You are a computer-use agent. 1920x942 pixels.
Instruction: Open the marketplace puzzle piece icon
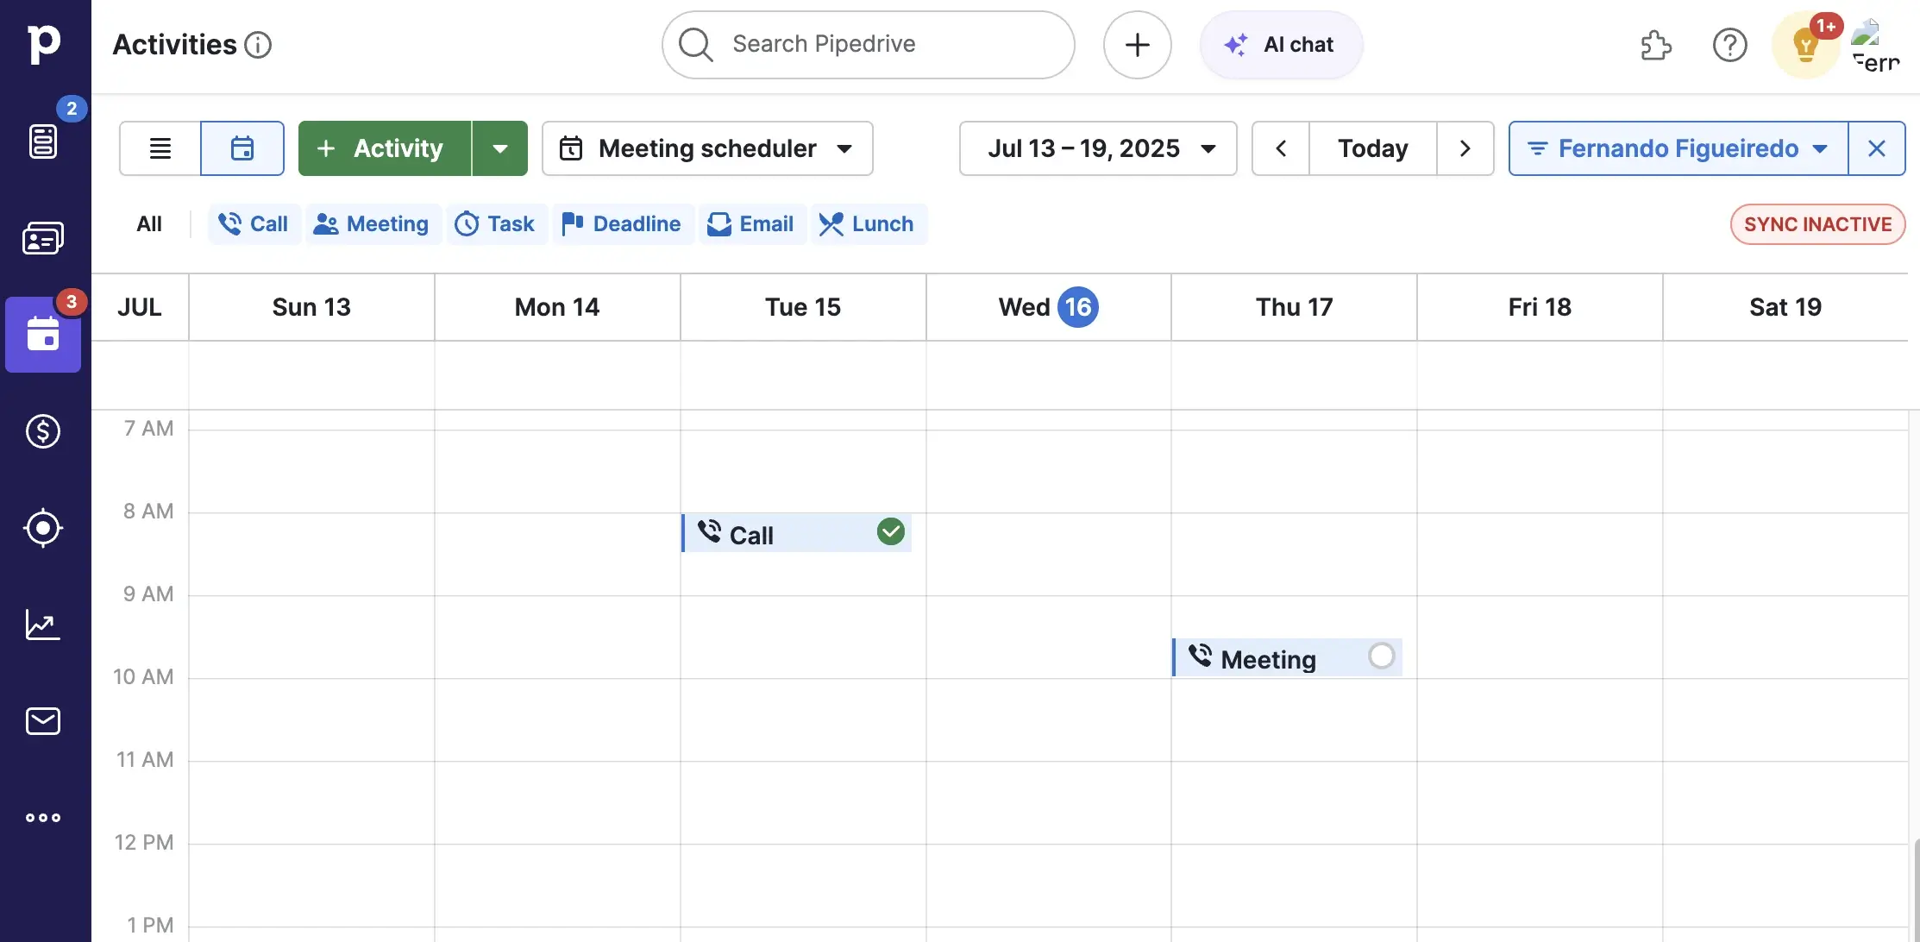(1655, 45)
